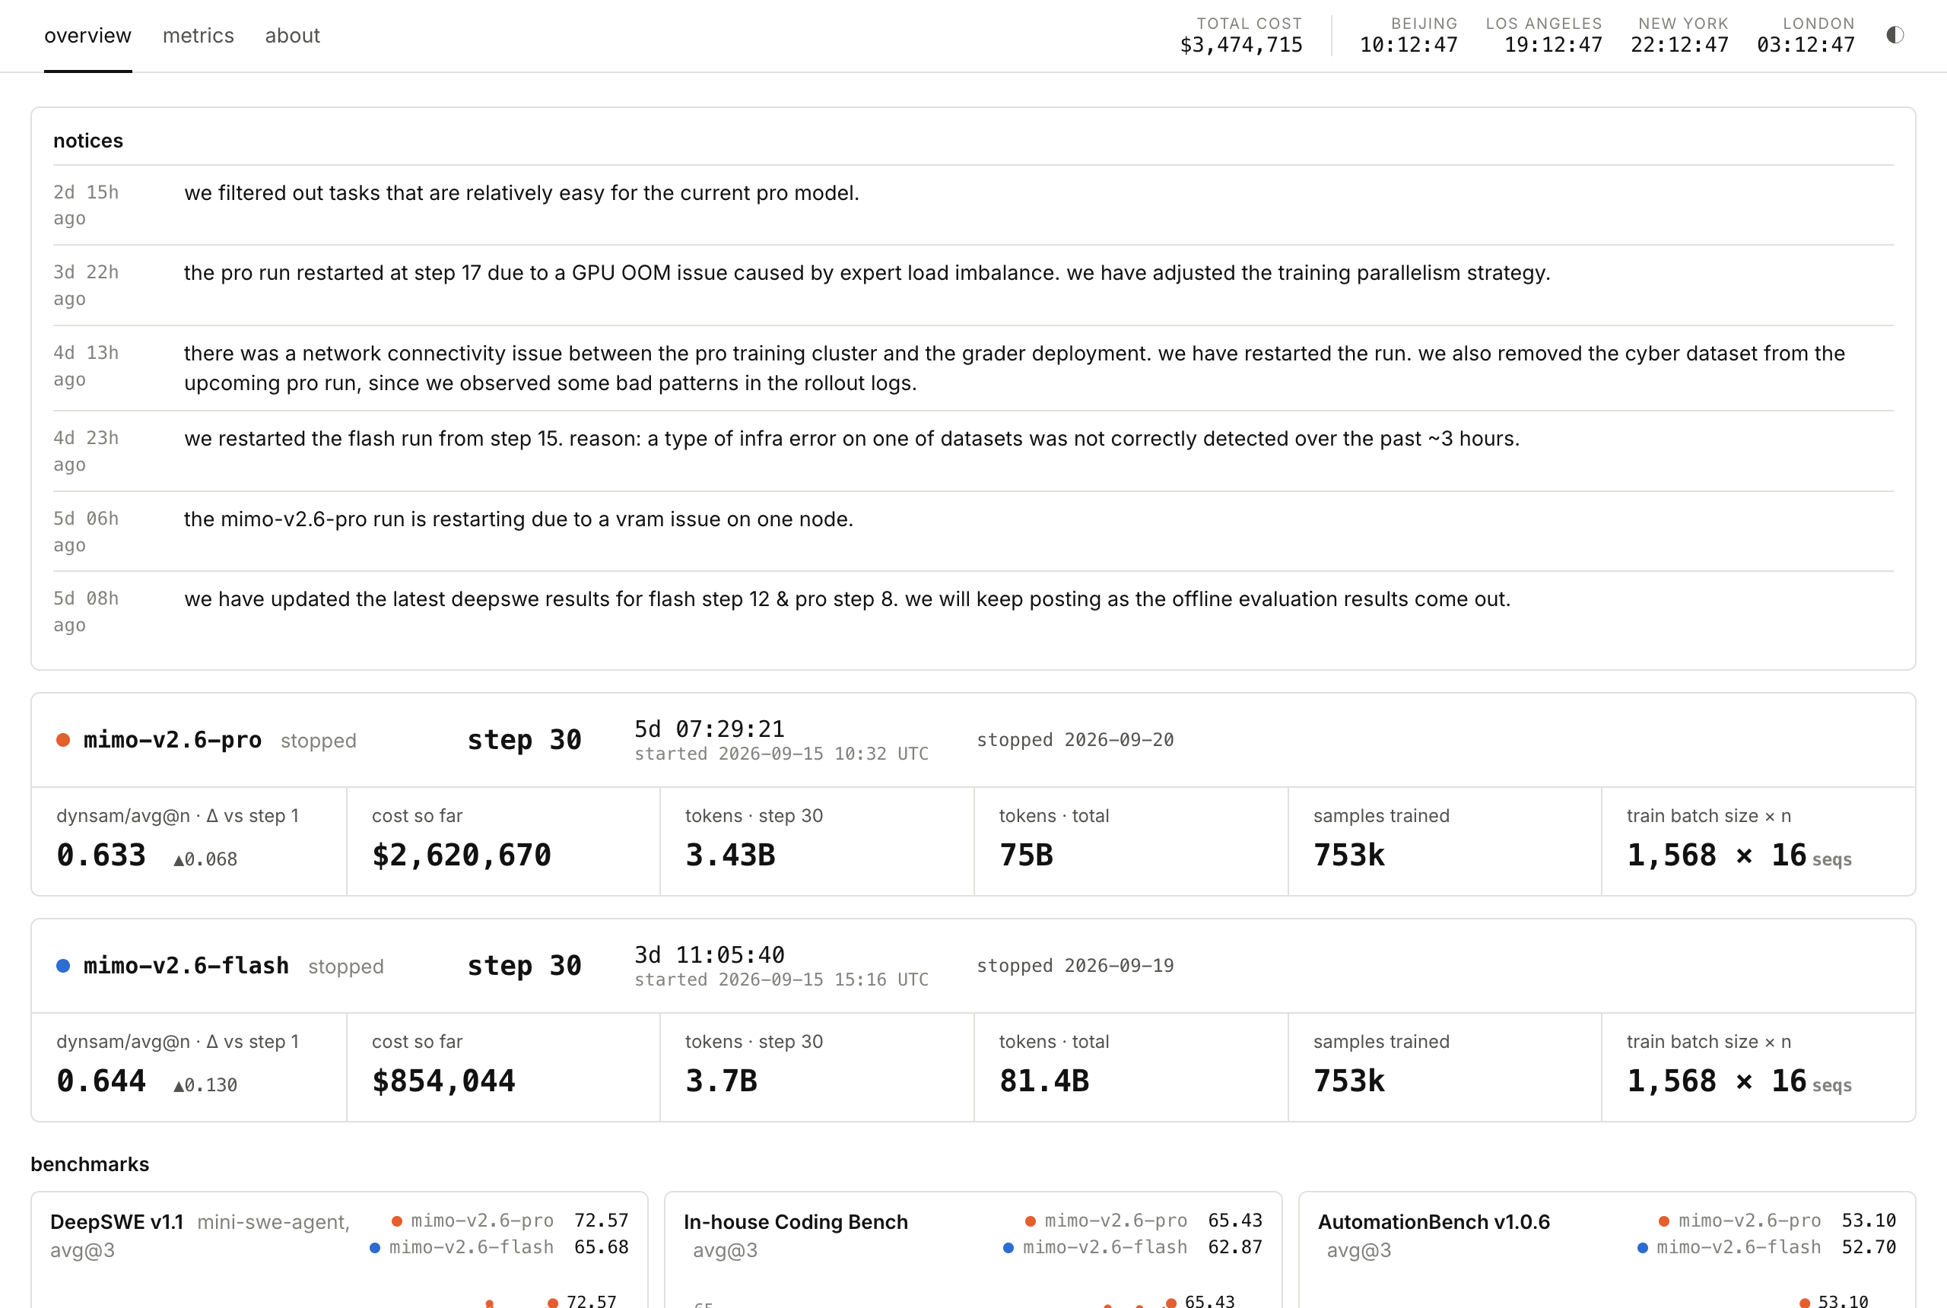
Task: Click stopped 2026-09-19 label
Action: pos(1075,966)
